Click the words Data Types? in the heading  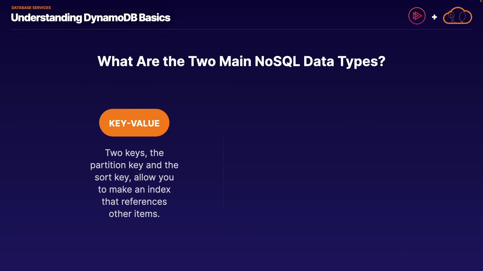coord(344,61)
